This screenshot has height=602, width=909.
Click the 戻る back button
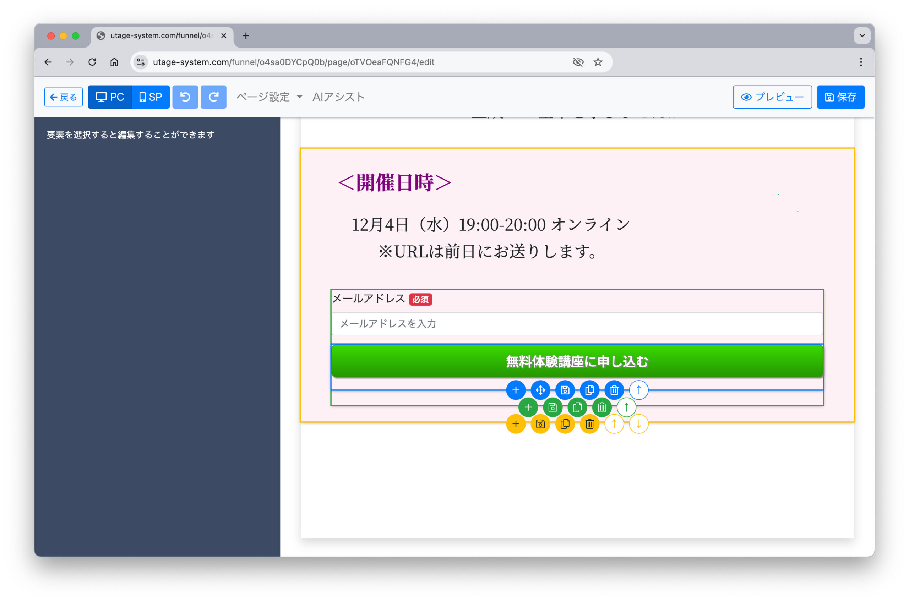[63, 97]
